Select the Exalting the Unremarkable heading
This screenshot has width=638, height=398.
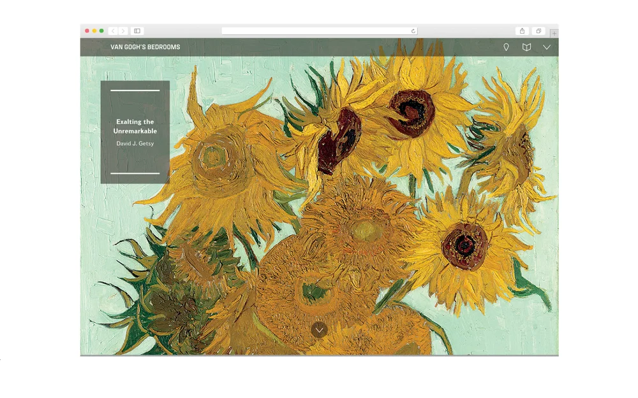135,126
